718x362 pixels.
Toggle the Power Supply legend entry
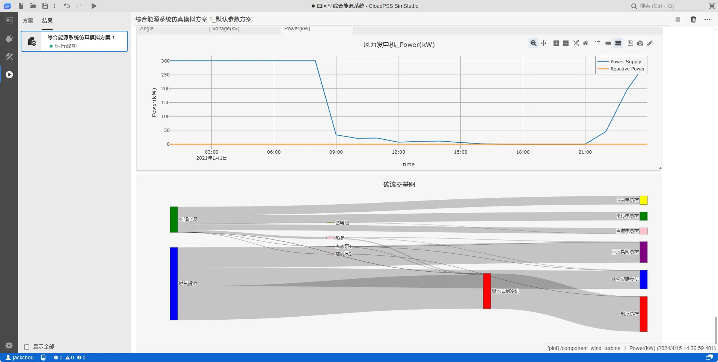click(x=621, y=61)
